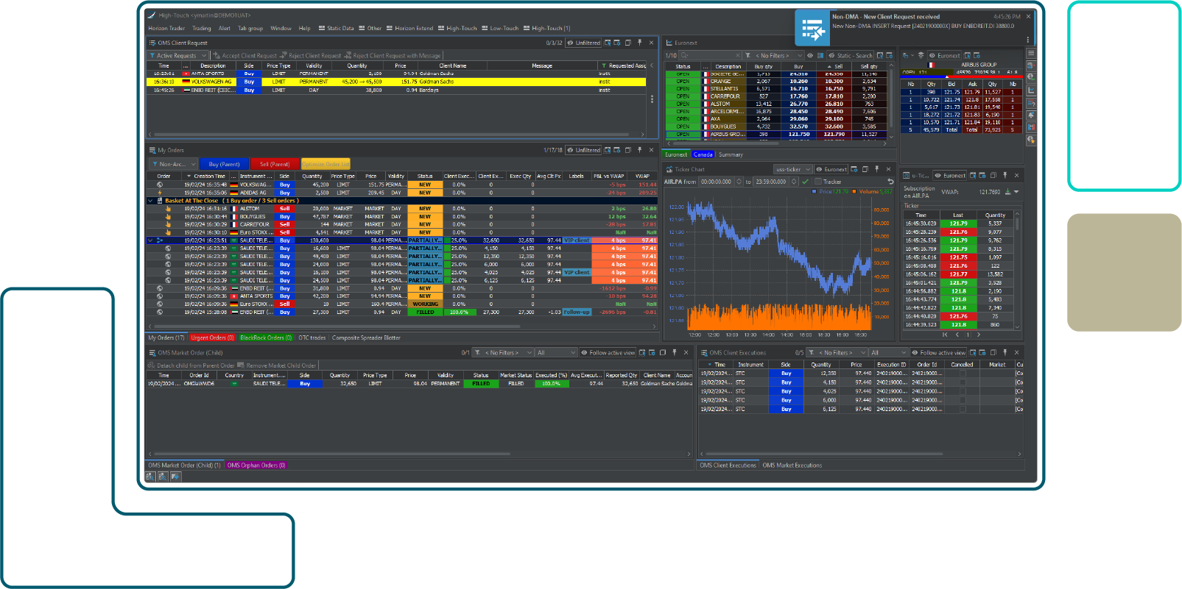Pin the My Orders panel
1182x589 pixels.
click(639, 150)
